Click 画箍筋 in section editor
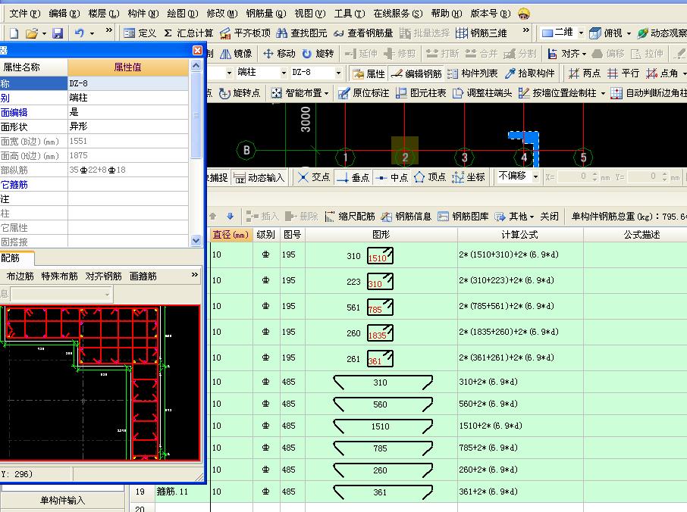The image size is (687, 512). [143, 276]
